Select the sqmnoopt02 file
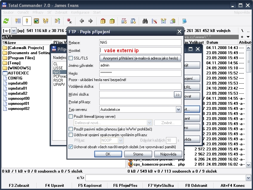The width and height of the screenshot is (253, 190). click(x=16, y=109)
